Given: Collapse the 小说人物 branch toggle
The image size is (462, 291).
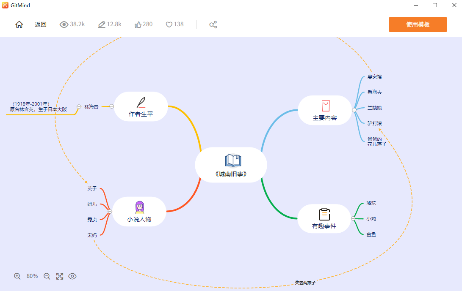Looking at the screenshot, I should (109, 211).
